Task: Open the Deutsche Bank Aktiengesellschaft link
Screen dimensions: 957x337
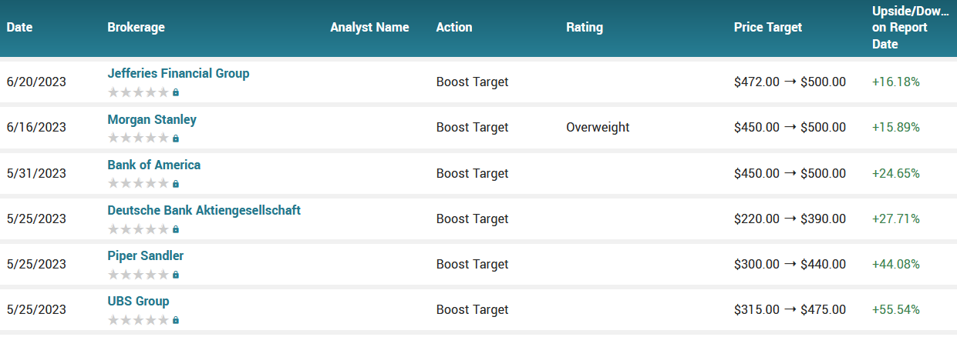Action: pos(204,210)
